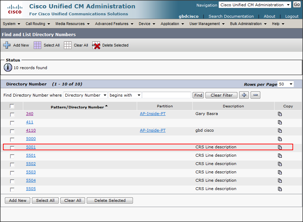Remove a search filter row with minus button
This screenshot has height=222, width=303.
(255, 95)
